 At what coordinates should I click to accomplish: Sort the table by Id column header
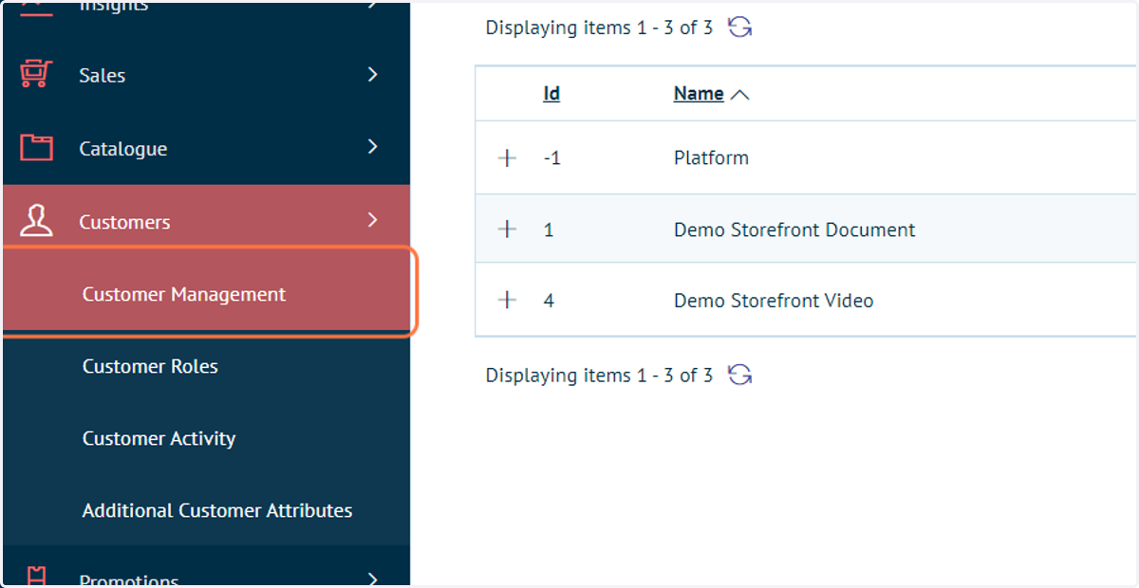[551, 93]
